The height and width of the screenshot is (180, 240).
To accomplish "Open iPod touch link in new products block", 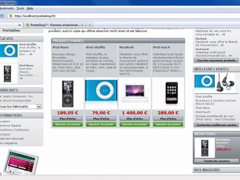I will click(202, 49).
